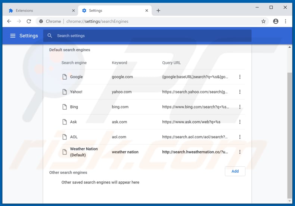This screenshot has height=206, width=295.
Task: Select the google.com keyword text
Action: click(x=122, y=77)
